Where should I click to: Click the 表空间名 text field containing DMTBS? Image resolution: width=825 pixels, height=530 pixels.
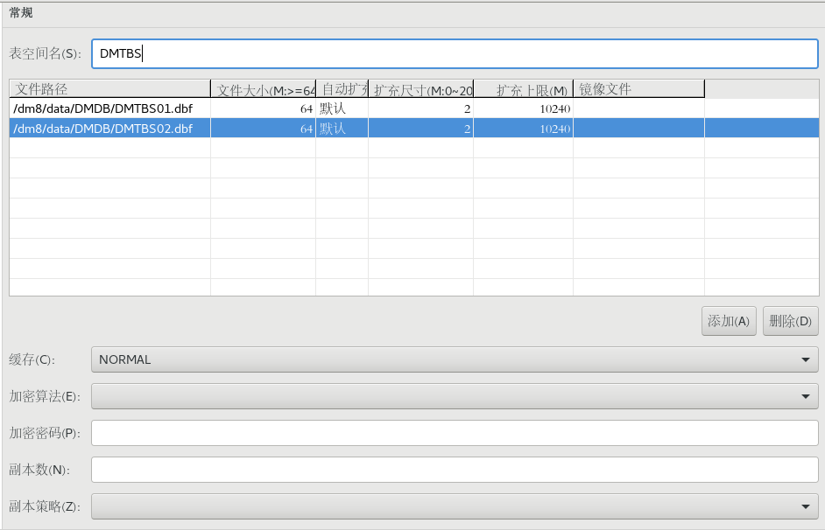pyautogui.click(x=455, y=53)
